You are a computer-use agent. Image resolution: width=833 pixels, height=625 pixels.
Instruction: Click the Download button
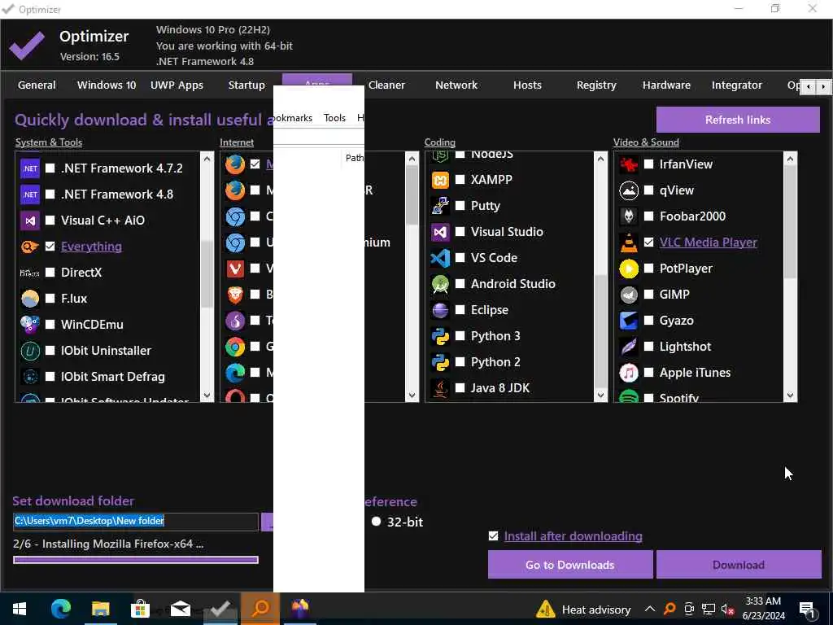point(739,565)
